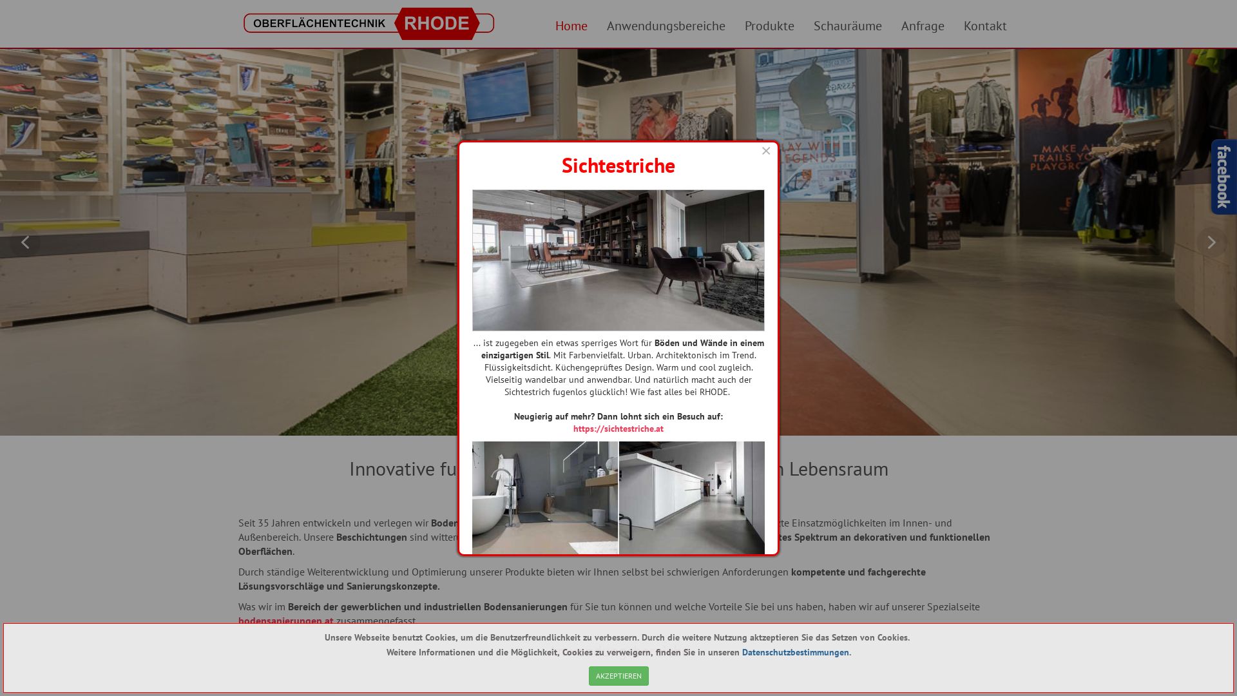Screen dimensions: 1237x696
Task: Open Anfrage page
Action: tap(923, 26)
